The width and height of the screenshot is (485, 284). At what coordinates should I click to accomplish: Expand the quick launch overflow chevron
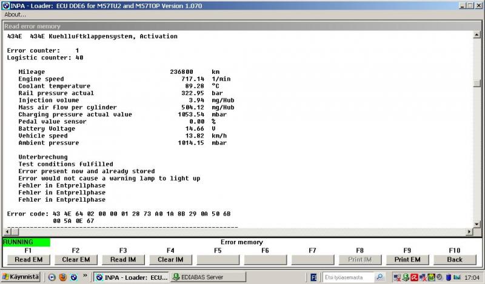(x=85, y=277)
